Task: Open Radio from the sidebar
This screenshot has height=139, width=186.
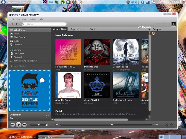Action: 30,34
